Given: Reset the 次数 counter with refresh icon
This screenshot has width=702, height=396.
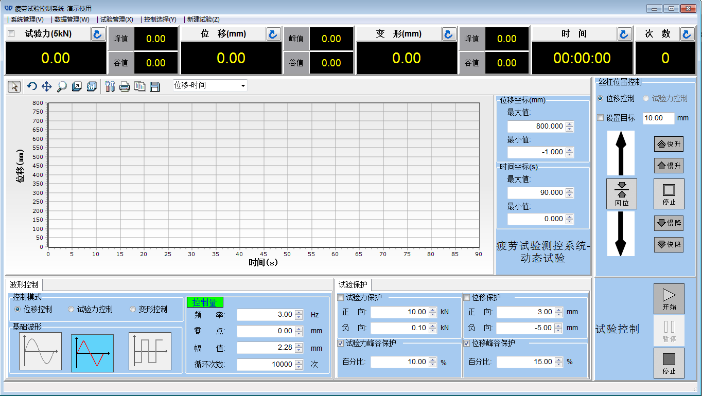Looking at the screenshot, I should pyautogui.click(x=687, y=34).
